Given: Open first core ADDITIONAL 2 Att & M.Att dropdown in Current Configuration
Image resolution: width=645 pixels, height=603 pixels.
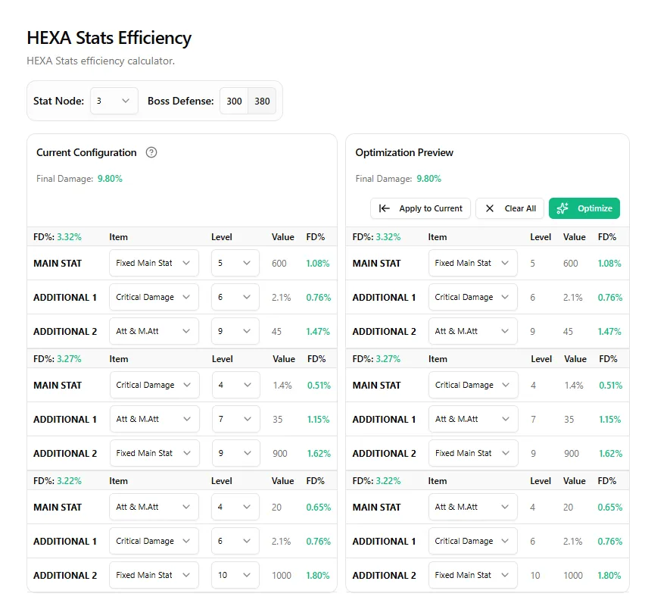Looking at the screenshot, I should click(154, 331).
